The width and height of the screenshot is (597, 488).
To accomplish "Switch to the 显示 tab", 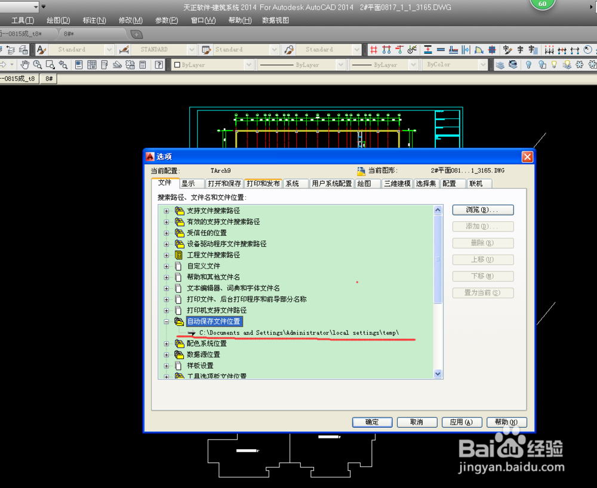I will [192, 183].
